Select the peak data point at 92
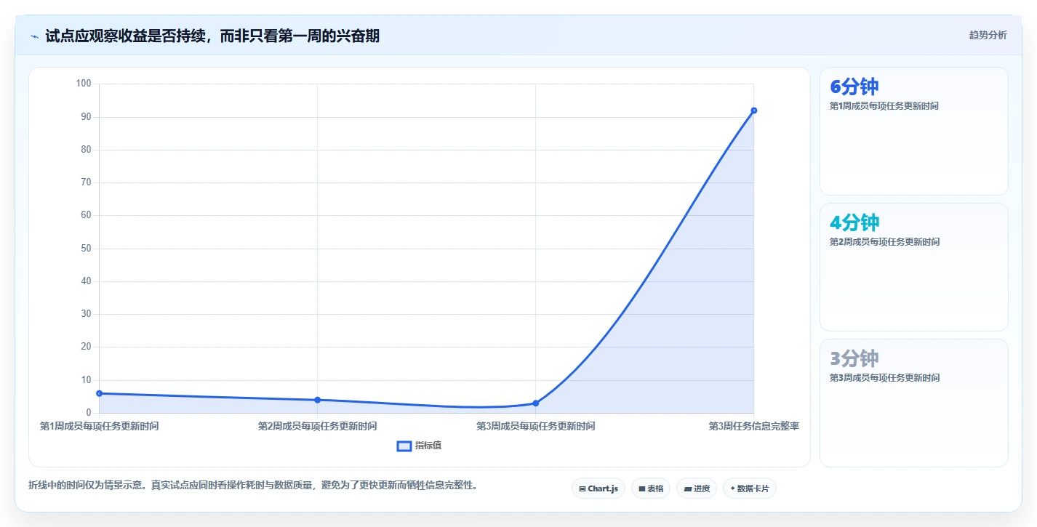The height and width of the screenshot is (527, 1037). click(x=754, y=110)
